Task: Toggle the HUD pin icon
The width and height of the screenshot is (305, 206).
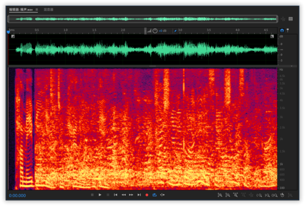Action: tap(175, 31)
